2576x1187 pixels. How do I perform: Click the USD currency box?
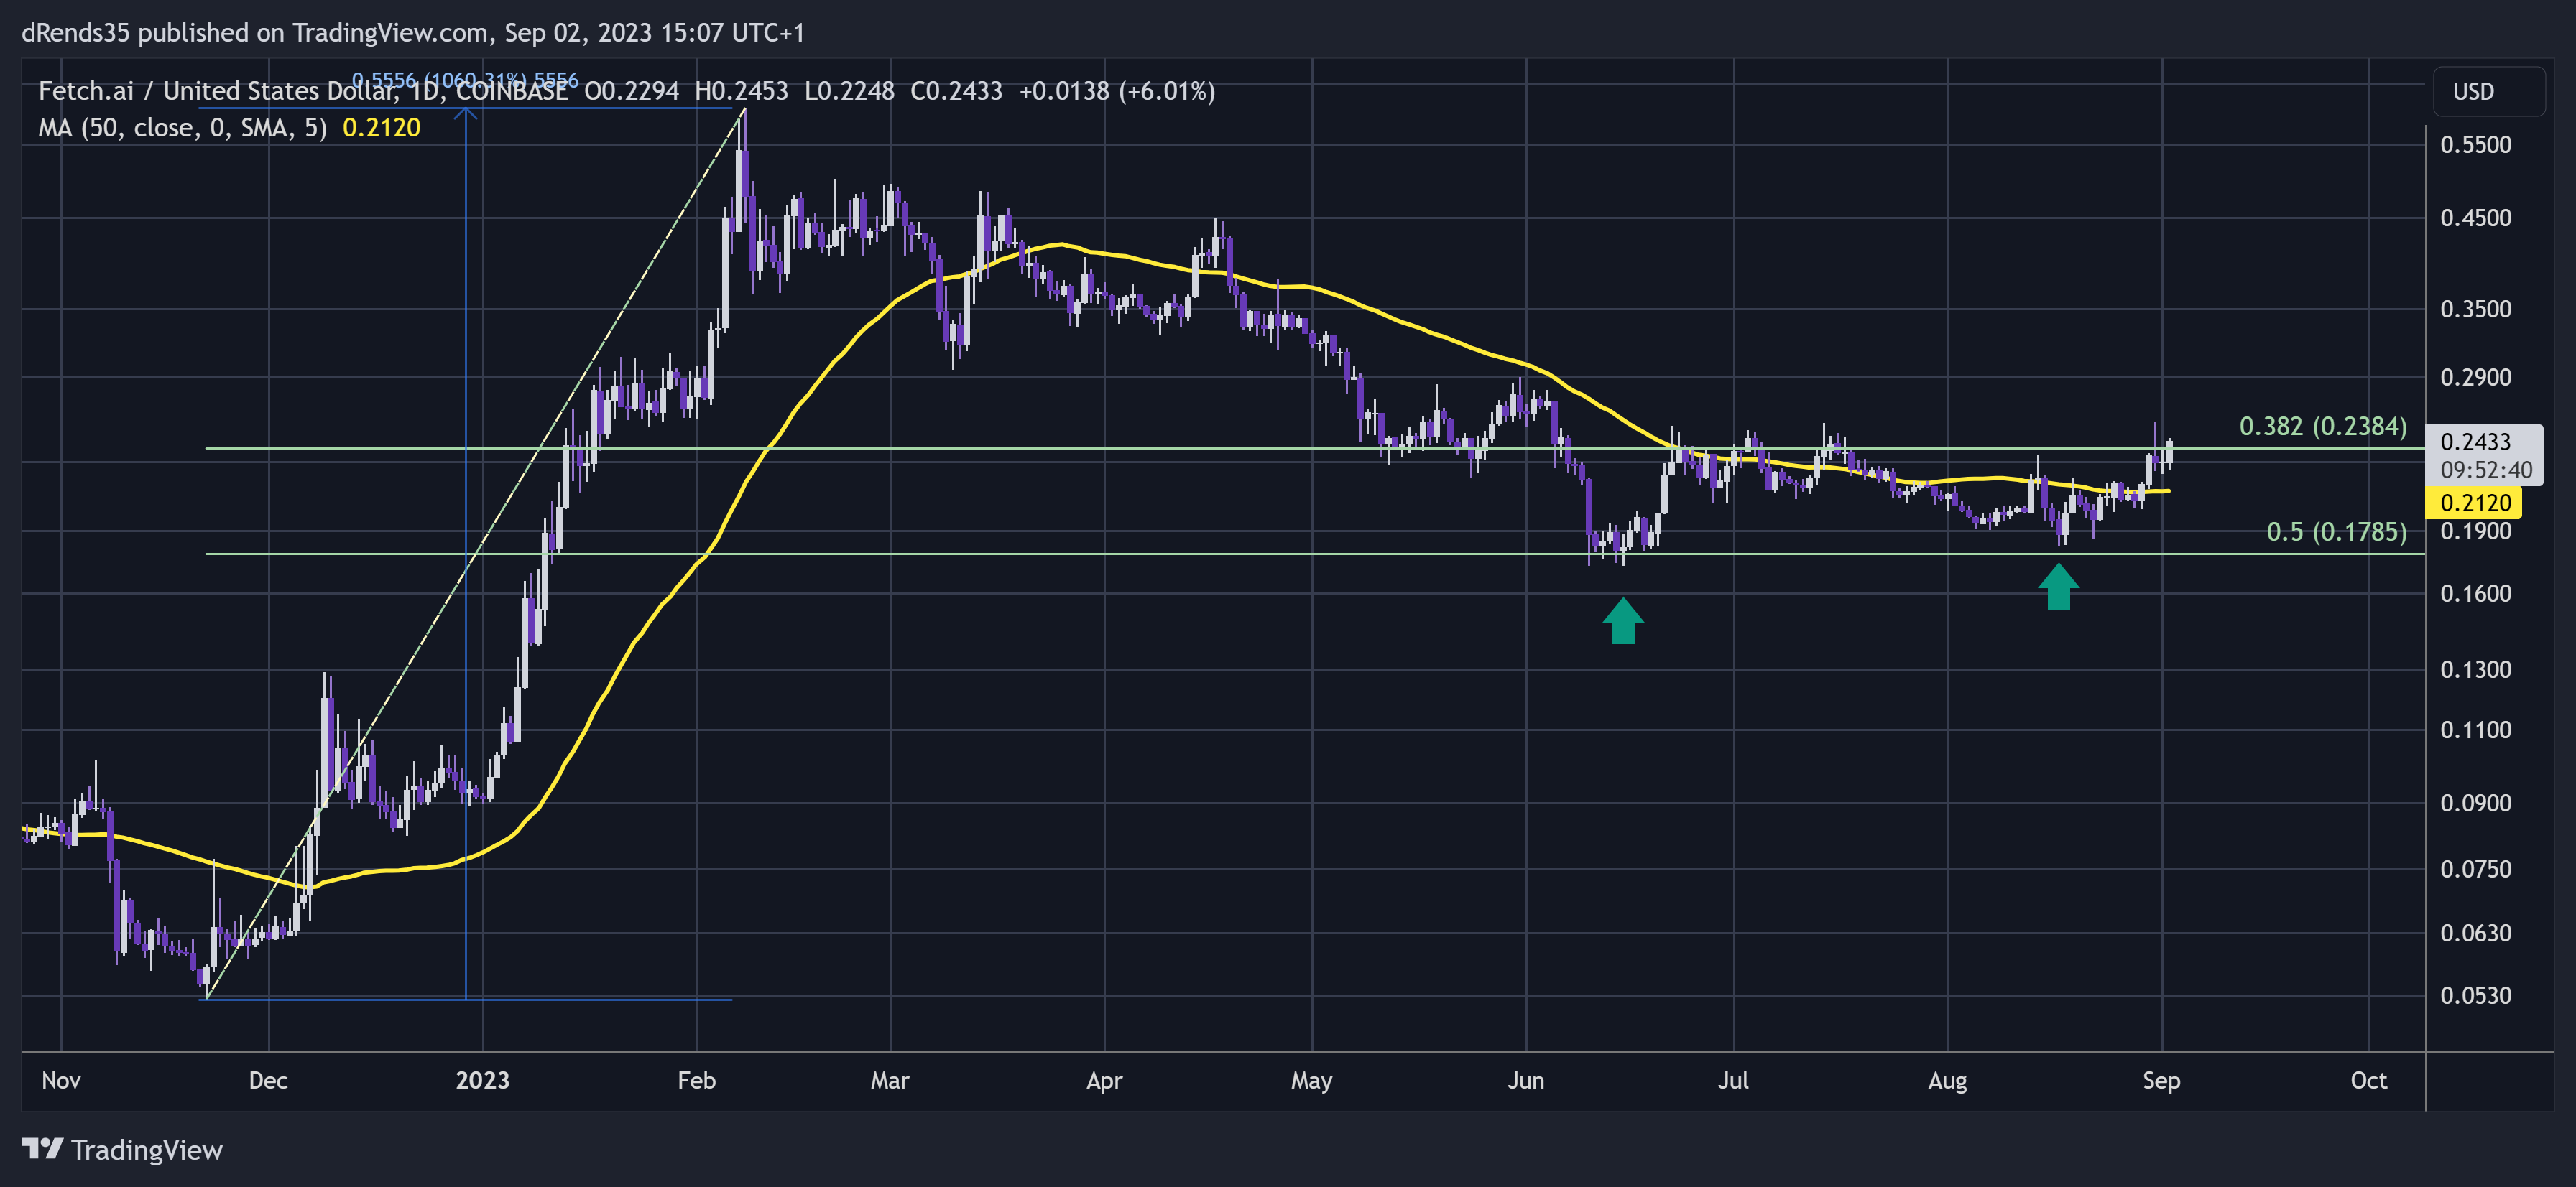(x=2488, y=92)
